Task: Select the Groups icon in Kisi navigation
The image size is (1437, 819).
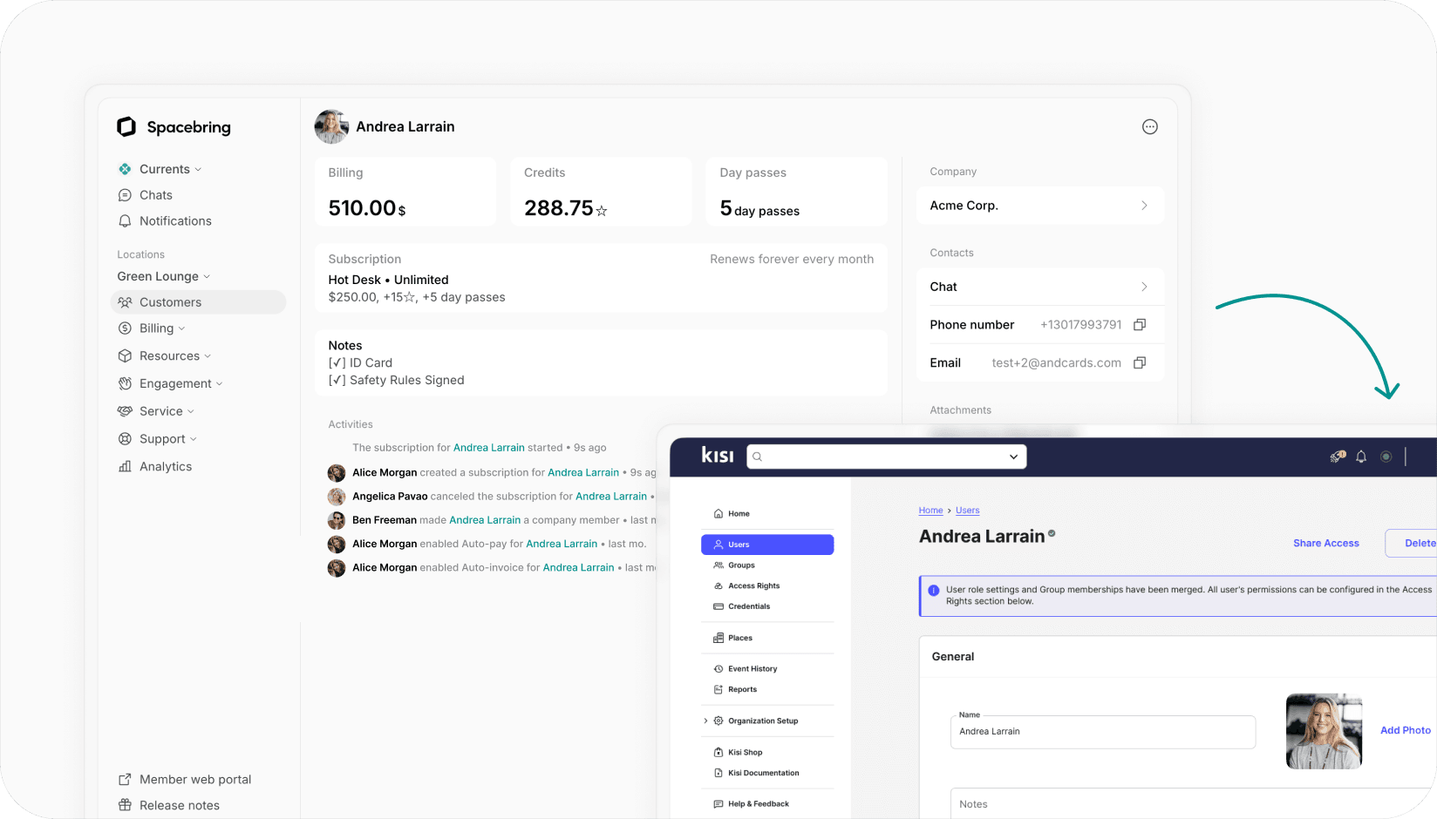Action: (717, 565)
